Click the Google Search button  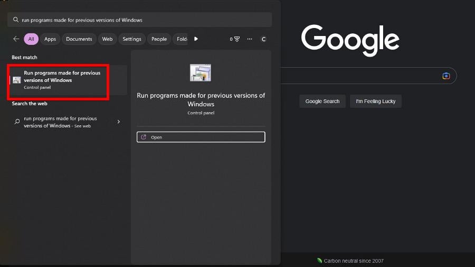tap(322, 102)
